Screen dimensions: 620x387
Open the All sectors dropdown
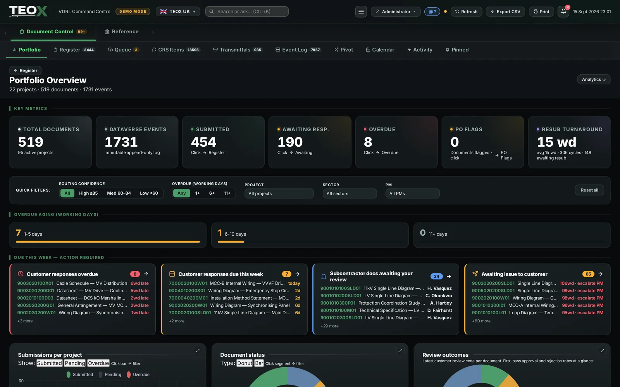(350, 193)
